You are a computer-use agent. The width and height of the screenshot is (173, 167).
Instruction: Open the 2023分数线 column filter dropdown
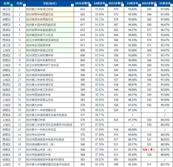(123, 5)
